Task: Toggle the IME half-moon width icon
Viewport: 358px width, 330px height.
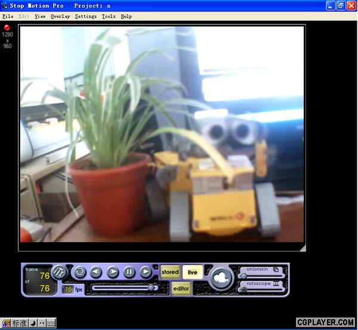Action: (33, 323)
